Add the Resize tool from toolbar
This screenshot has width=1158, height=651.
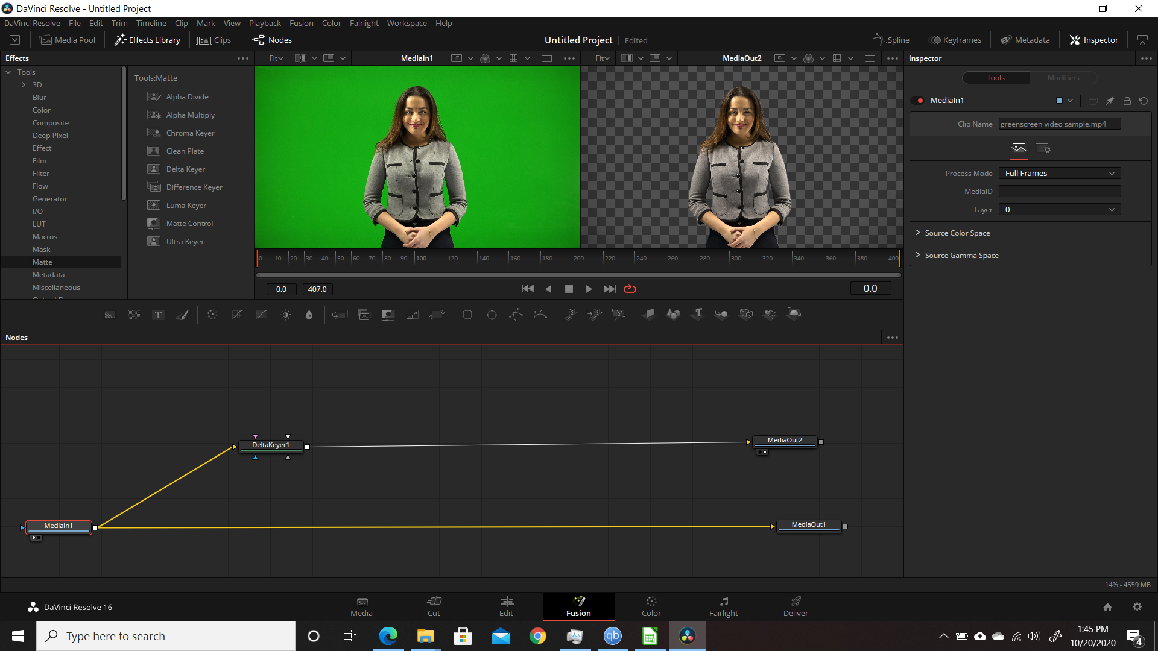(413, 315)
